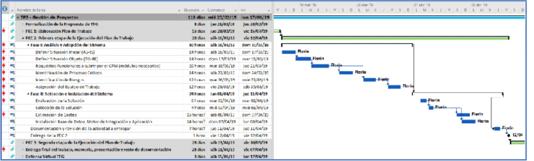Click task mode icon for Instalación Base de Datos row
Screen dimensions: 534x161
[x=12, y=122]
